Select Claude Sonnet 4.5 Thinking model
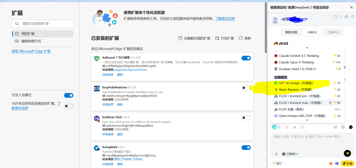The image size is (356, 168). [307, 56]
